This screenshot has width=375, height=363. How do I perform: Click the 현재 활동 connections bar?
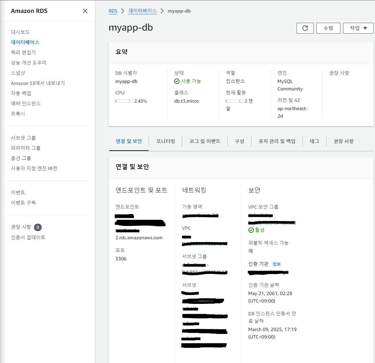tap(235, 101)
